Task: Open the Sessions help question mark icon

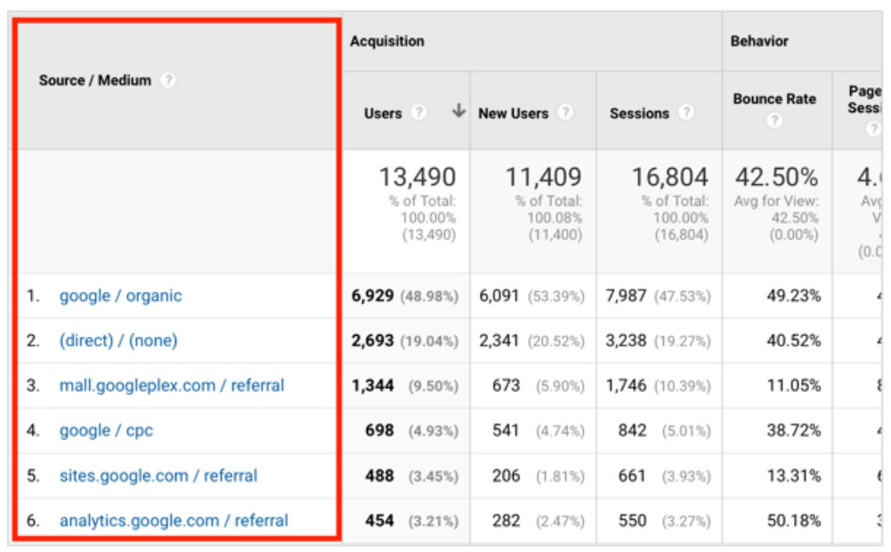Action: coord(684,113)
